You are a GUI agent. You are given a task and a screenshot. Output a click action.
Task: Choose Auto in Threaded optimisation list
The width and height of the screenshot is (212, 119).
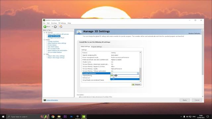click(x=125, y=75)
